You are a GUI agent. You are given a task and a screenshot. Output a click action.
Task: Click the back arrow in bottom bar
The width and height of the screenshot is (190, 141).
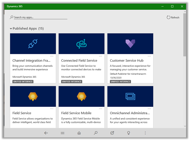46,133
